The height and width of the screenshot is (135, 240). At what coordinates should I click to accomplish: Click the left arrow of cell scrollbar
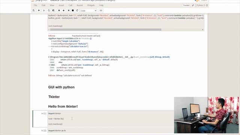49,30
